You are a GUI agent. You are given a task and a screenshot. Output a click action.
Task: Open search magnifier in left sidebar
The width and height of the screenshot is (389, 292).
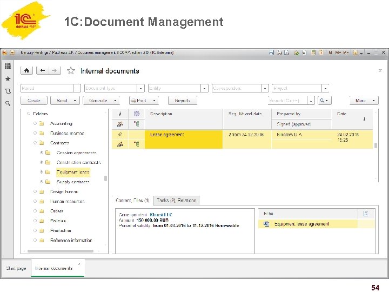[8, 103]
